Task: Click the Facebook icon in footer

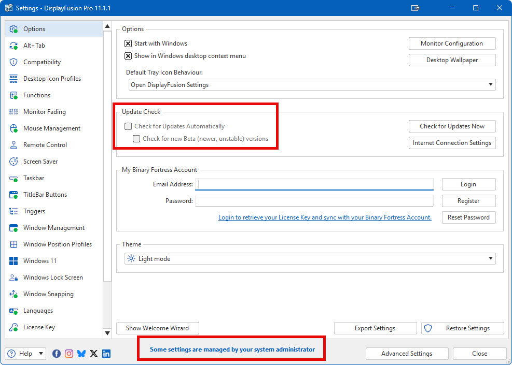Action: click(x=57, y=354)
